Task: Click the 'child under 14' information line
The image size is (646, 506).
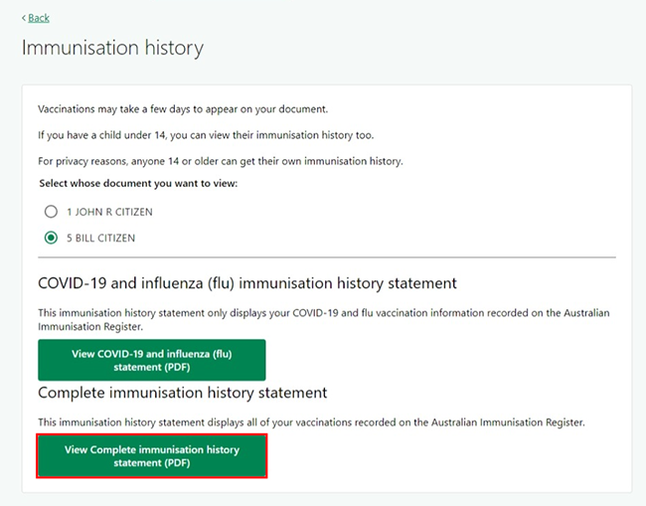Action: (206, 135)
